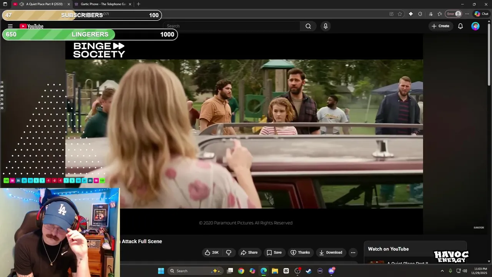492x277 pixels.
Task: Click the Download button
Action: pos(331,252)
